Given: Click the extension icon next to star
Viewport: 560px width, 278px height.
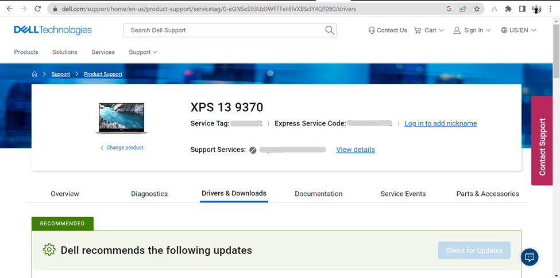Looking at the screenshot, I should 495,9.
